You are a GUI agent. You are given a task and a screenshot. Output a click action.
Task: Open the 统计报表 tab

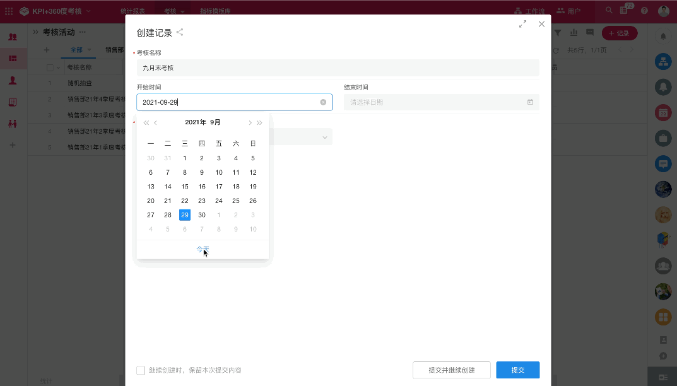click(132, 11)
